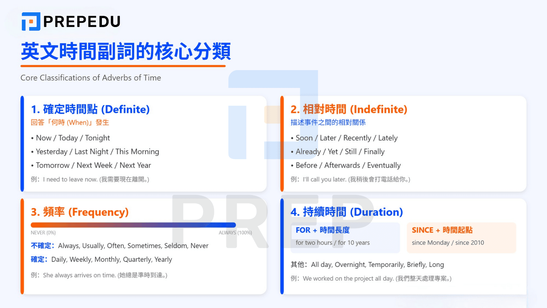Select the vertical bar on the Frequency card
547x308 pixels.
tap(23, 246)
